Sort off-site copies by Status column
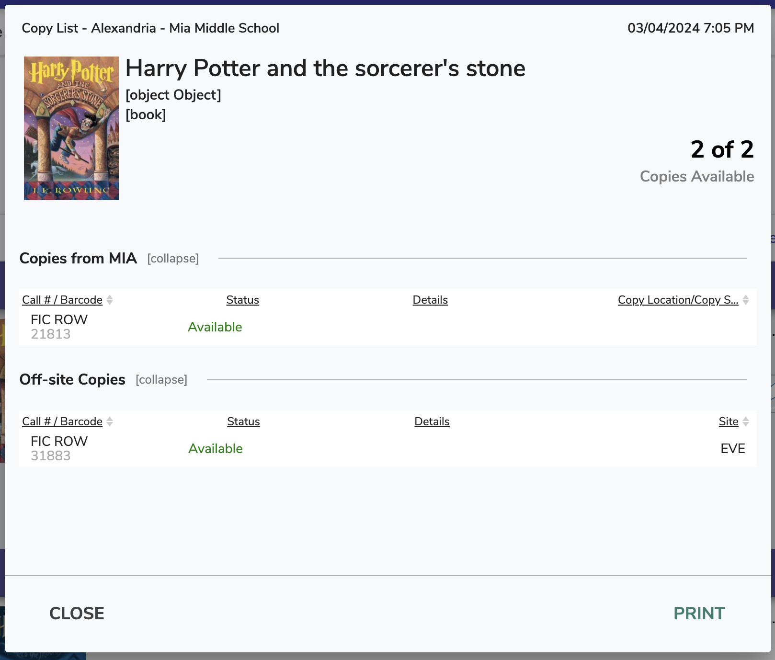 tap(243, 421)
